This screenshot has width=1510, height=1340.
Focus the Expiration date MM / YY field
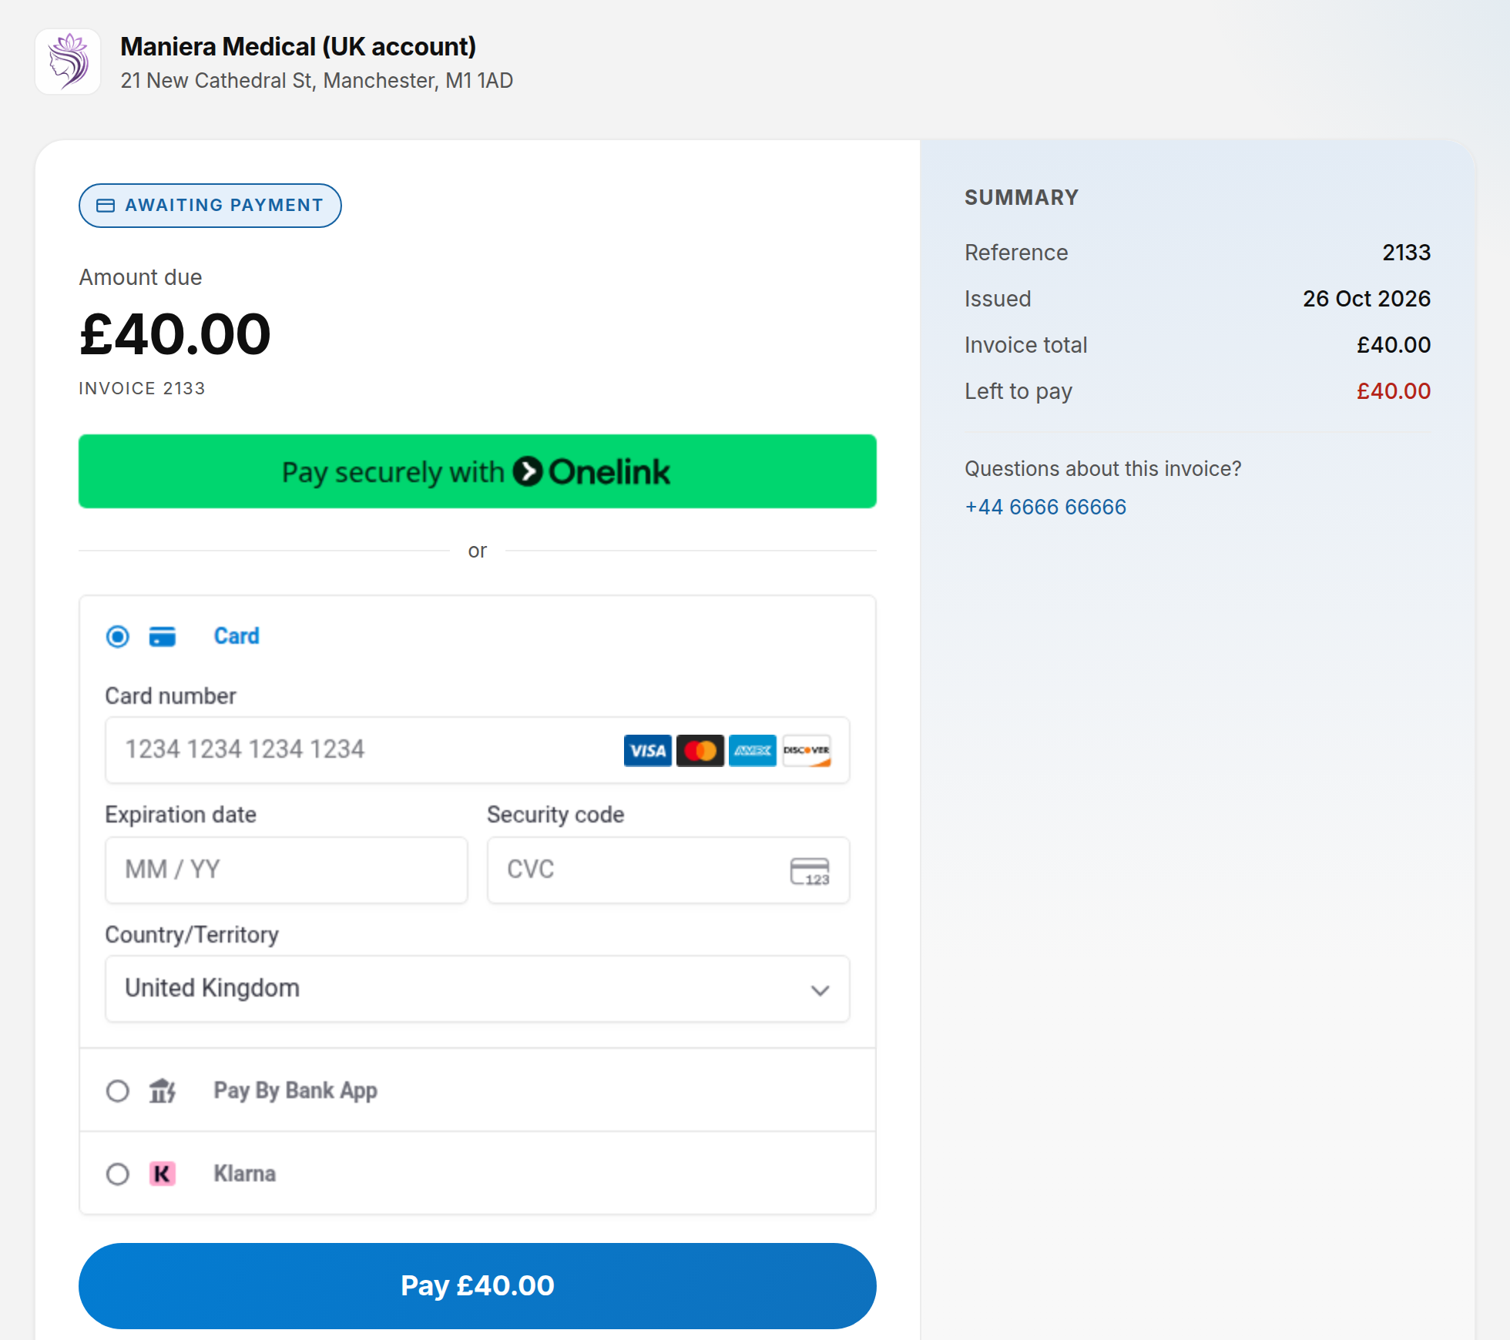(x=287, y=870)
